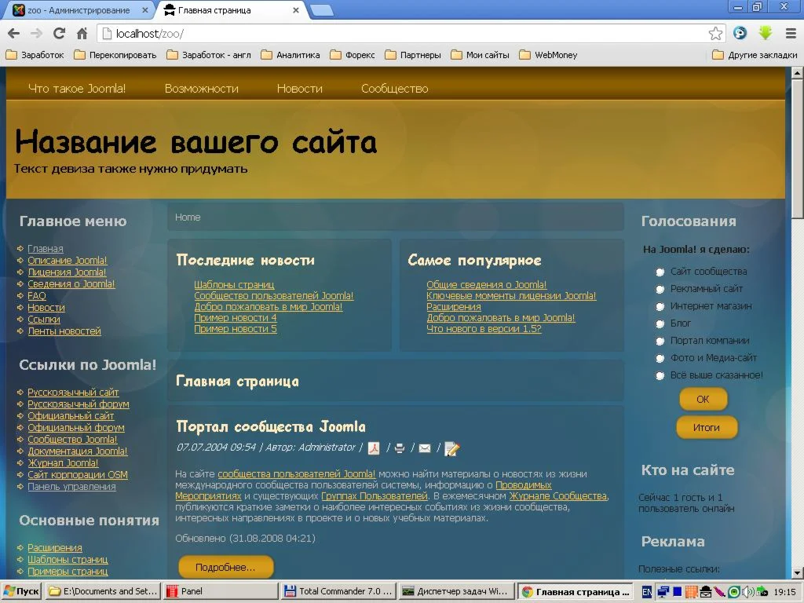The height and width of the screenshot is (603, 804).
Task: Choose the 'Блог' poll radio button
Action: [660, 324]
